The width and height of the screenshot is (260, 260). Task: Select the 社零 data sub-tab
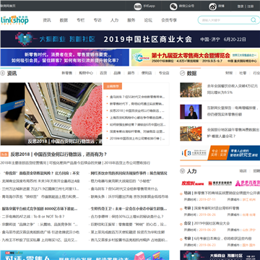click(x=243, y=73)
